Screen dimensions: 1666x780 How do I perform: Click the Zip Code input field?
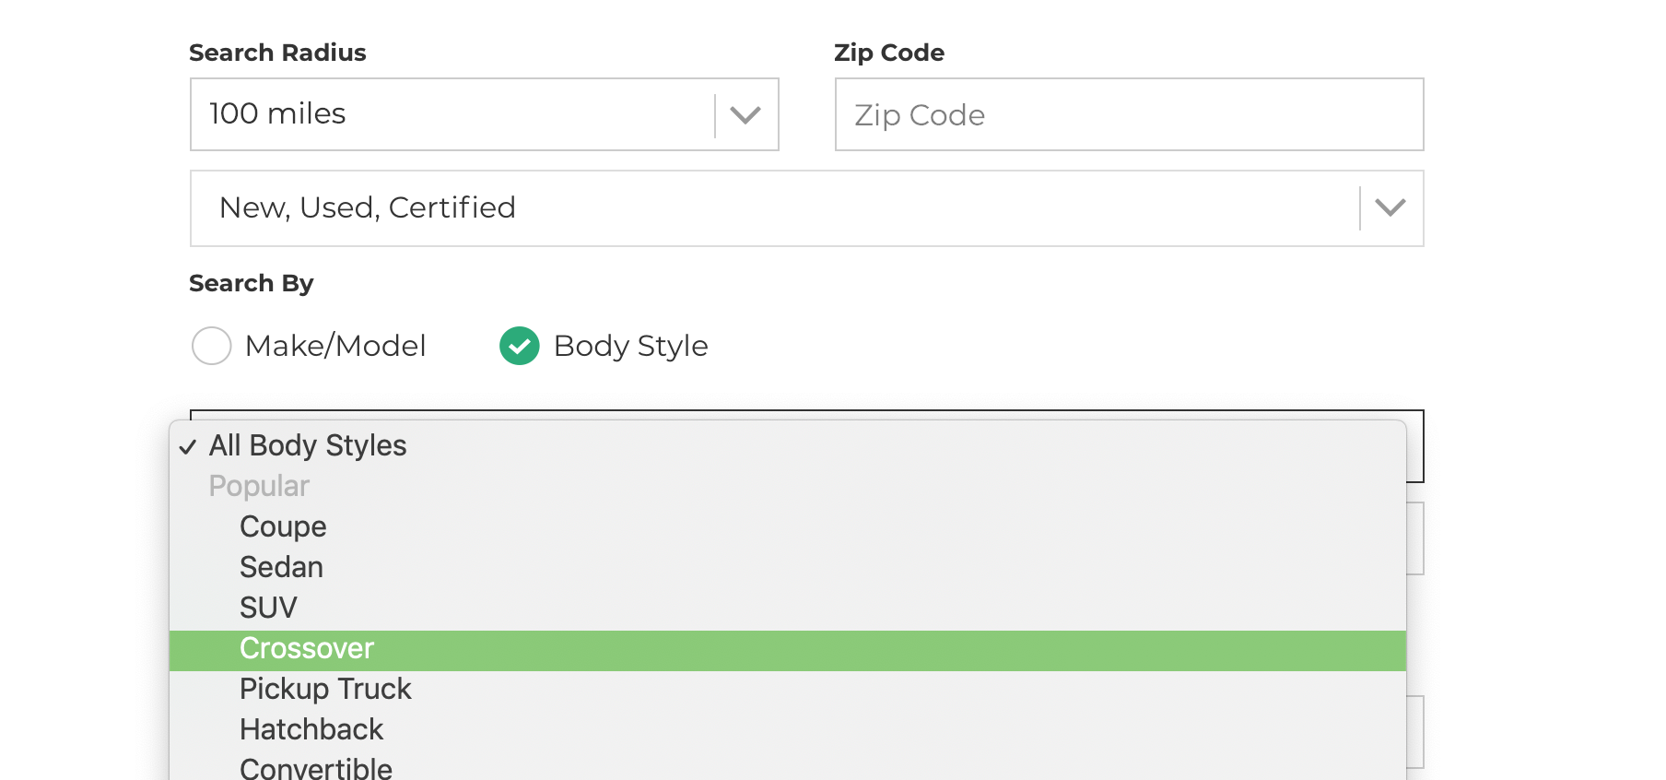point(1129,114)
